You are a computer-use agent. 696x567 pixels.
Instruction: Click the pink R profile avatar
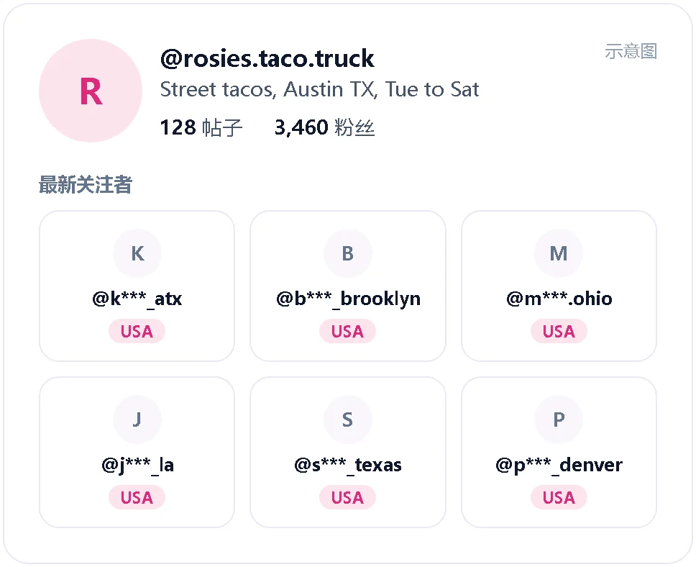click(x=91, y=91)
